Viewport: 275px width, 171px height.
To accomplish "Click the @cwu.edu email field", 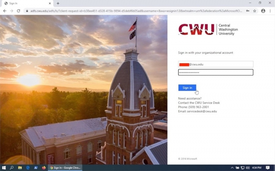I will point(216,64).
